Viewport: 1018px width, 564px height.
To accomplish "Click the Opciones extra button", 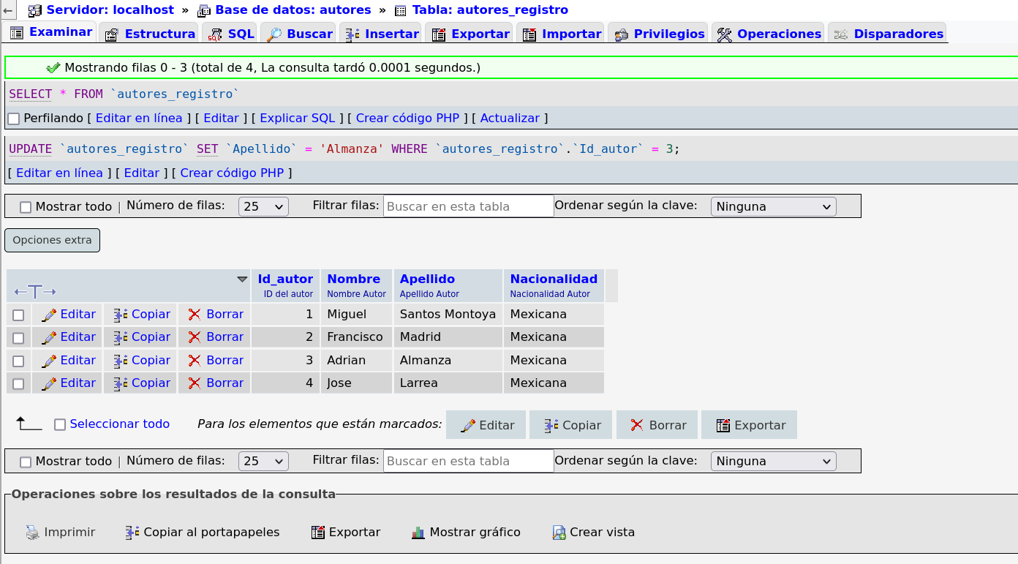I will click(52, 240).
